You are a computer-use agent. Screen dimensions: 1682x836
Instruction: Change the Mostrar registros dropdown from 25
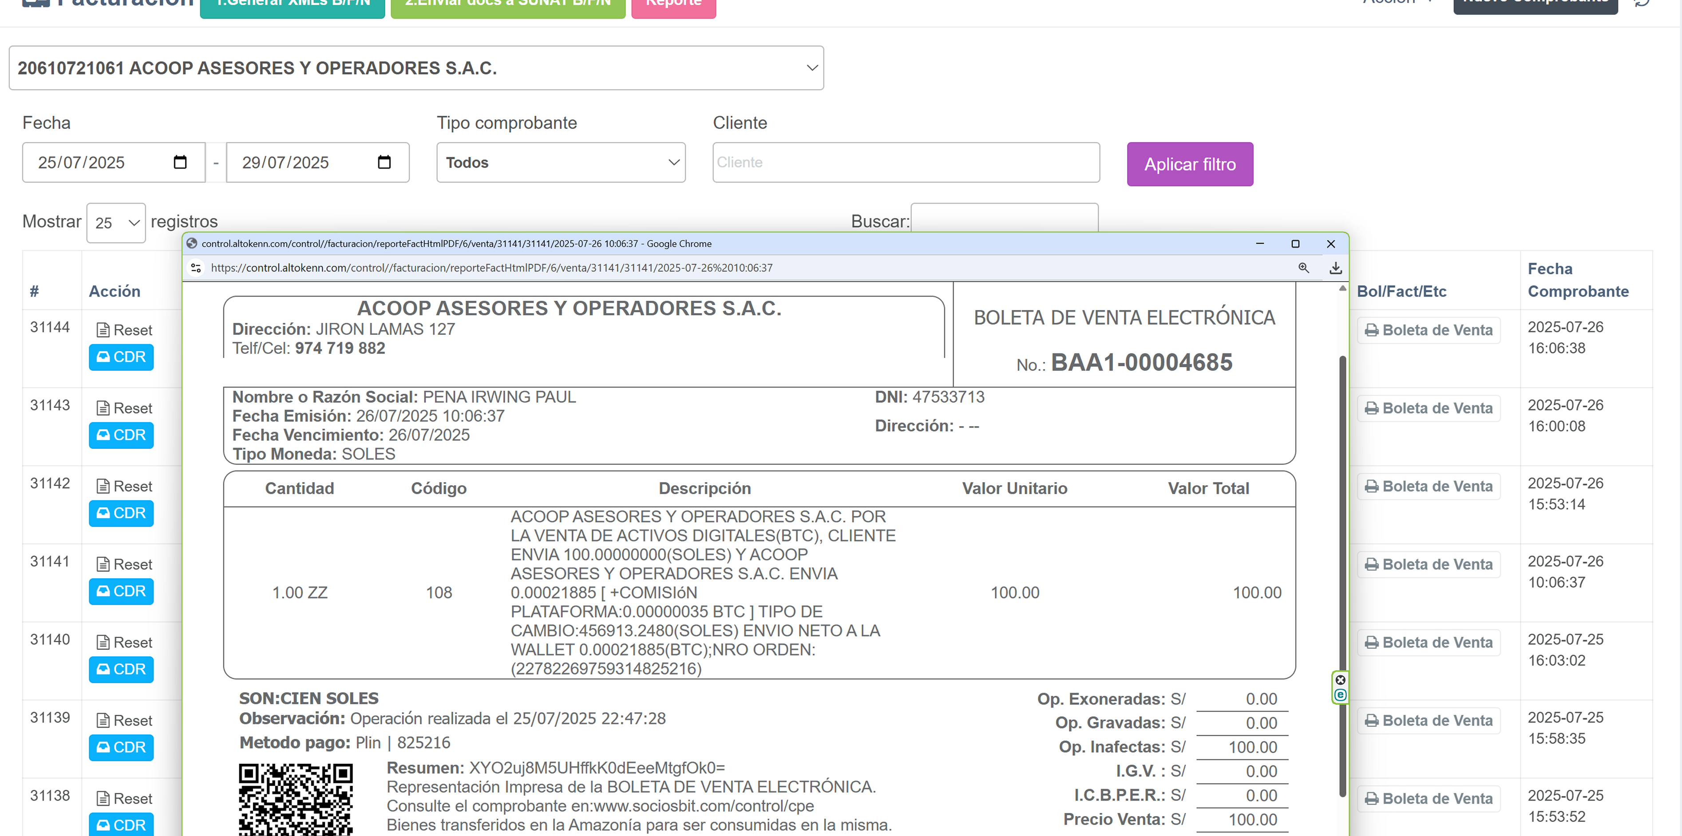[115, 222]
